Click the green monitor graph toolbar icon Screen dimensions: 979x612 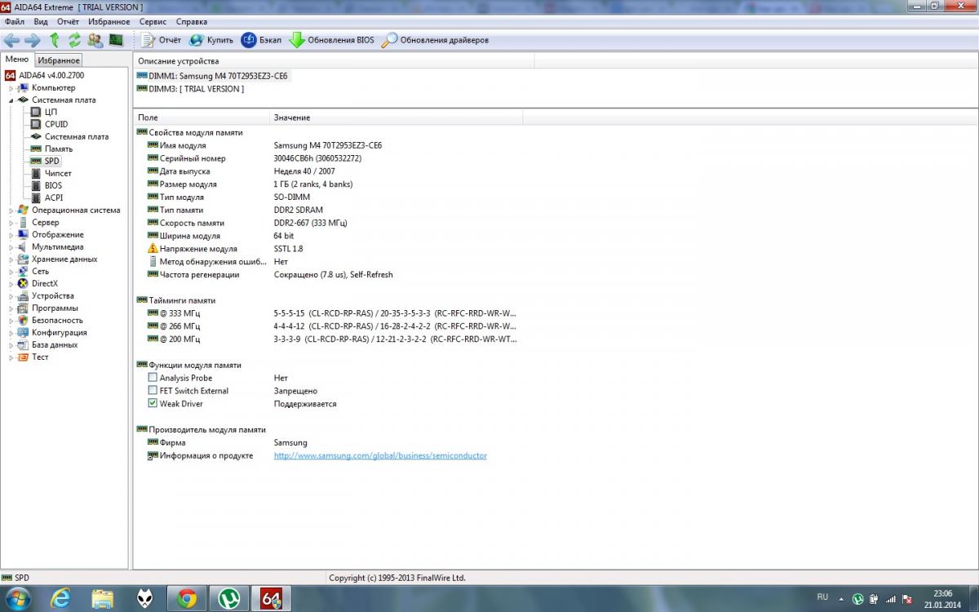coord(116,40)
